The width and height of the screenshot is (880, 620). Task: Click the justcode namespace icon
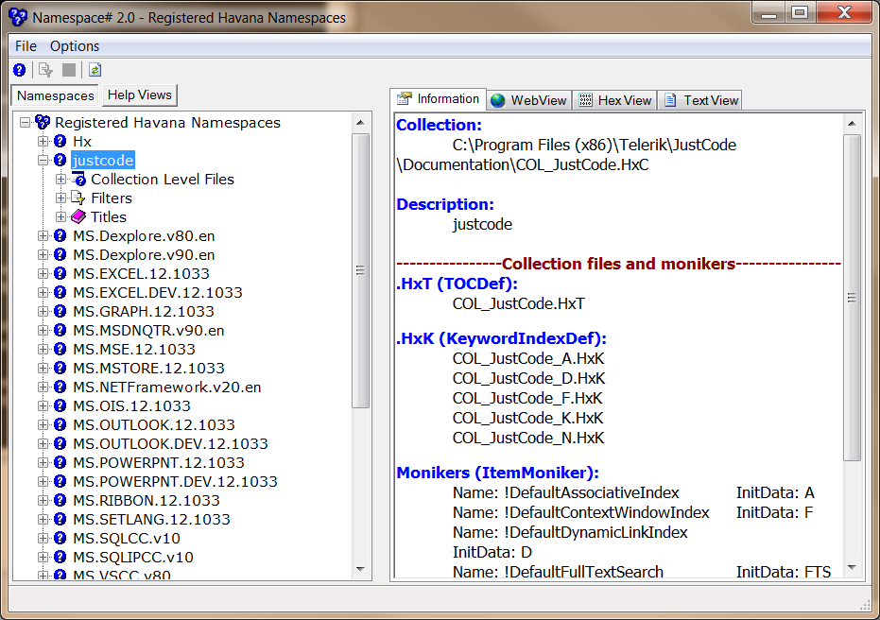[x=60, y=160]
